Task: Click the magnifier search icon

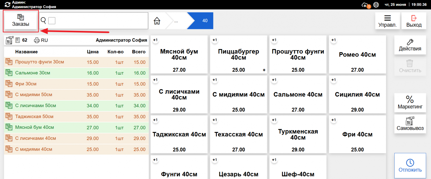Action: click(x=43, y=21)
